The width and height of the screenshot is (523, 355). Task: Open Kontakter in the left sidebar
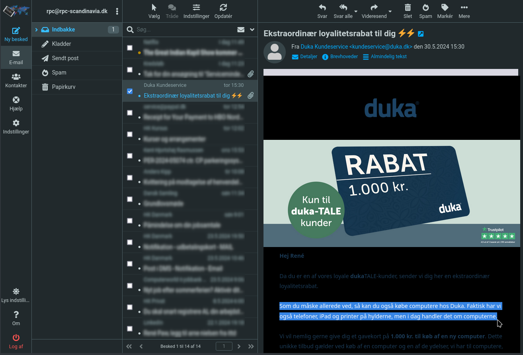point(16,80)
